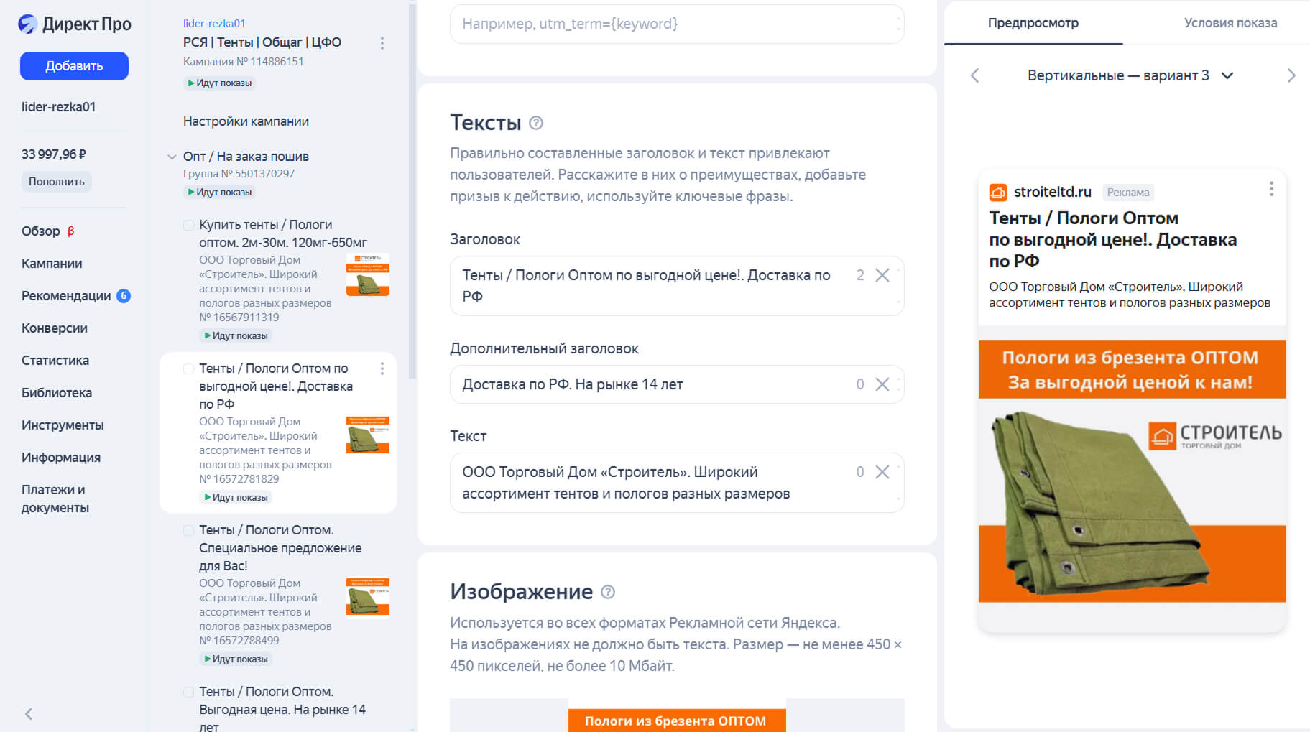Click the balance 33 997,96 ₽
This screenshot has width=1310, height=732.
(x=54, y=154)
